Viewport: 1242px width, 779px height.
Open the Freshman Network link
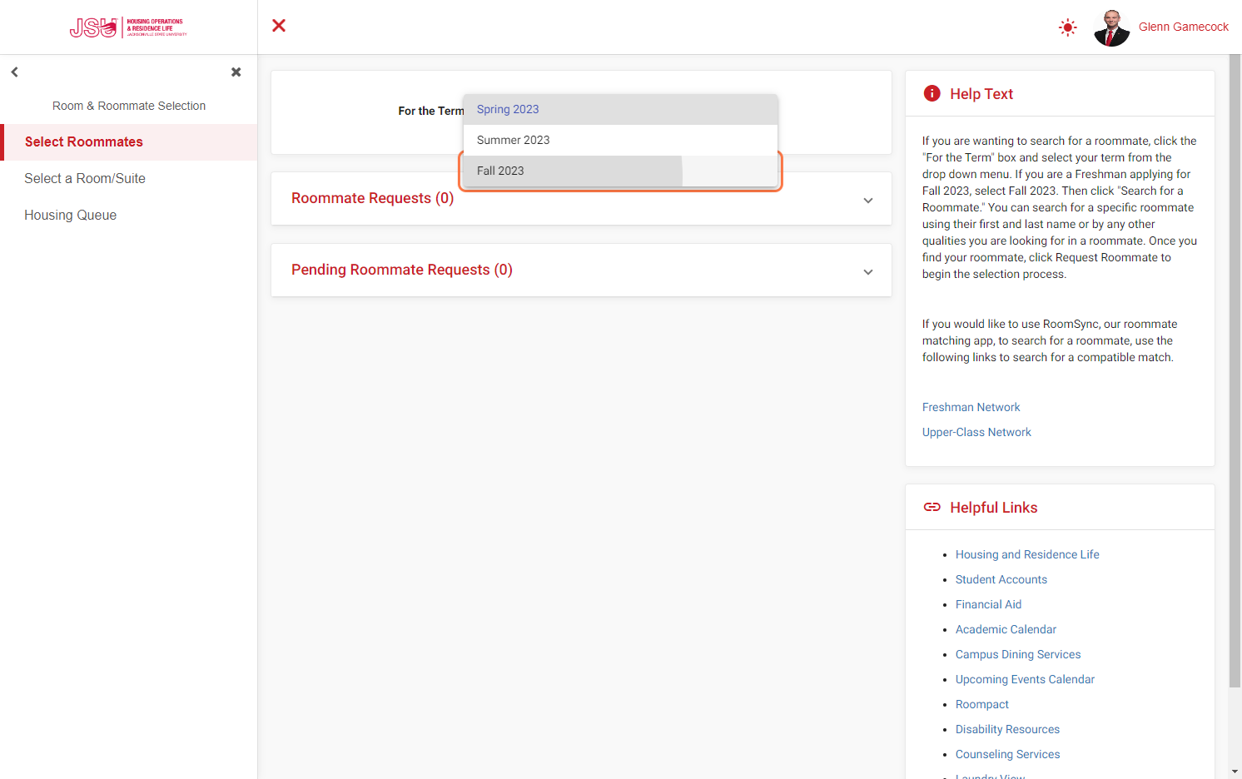(971, 407)
